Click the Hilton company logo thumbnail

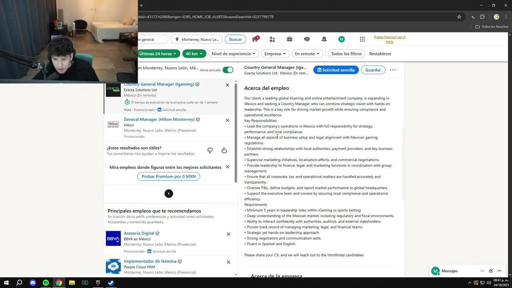113,125
